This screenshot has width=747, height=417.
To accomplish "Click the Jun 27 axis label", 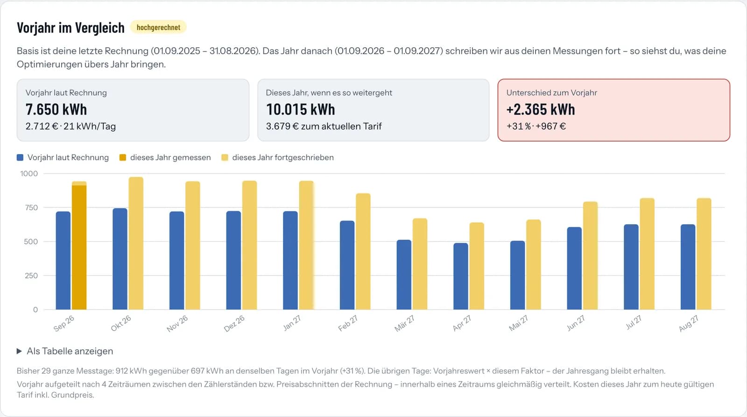I will [576, 323].
